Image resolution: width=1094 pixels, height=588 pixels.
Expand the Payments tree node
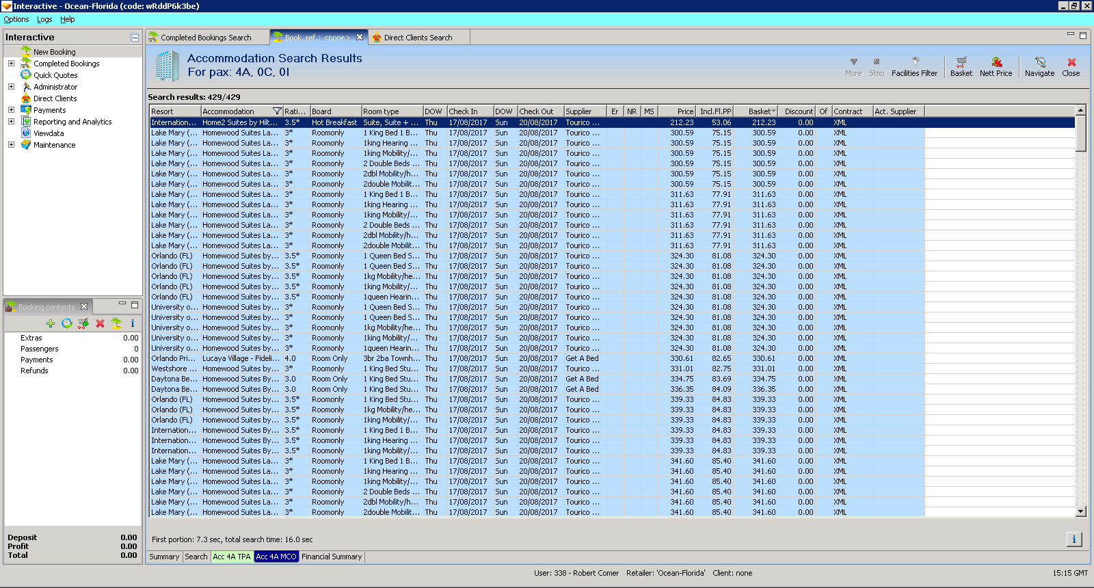point(11,110)
